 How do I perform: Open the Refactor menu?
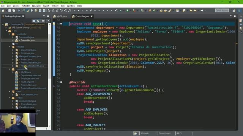26,6
